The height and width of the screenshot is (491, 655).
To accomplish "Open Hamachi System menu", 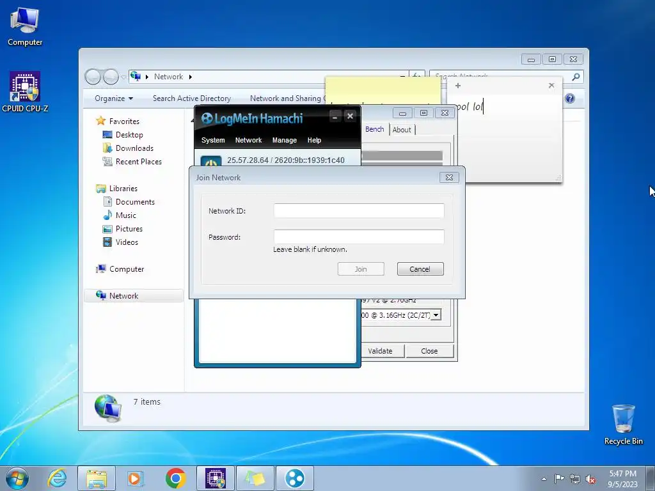I will click(213, 140).
